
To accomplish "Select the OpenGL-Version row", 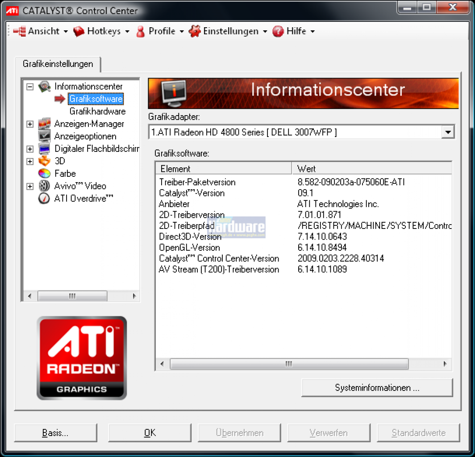I will (x=304, y=247).
